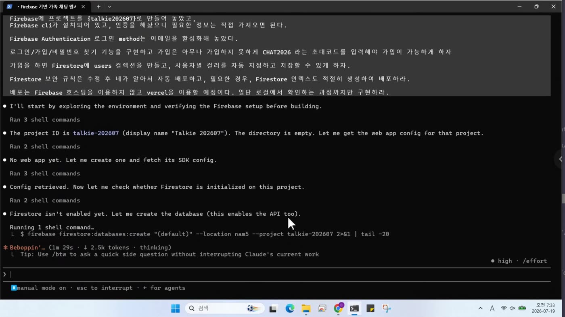Screen dimensions: 565x317
Task: Open the Windows Start menu
Action: (175, 309)
